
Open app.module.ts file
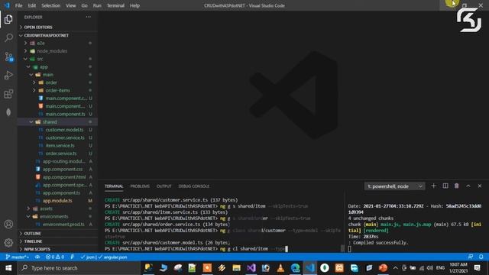[x=58, y=200]
